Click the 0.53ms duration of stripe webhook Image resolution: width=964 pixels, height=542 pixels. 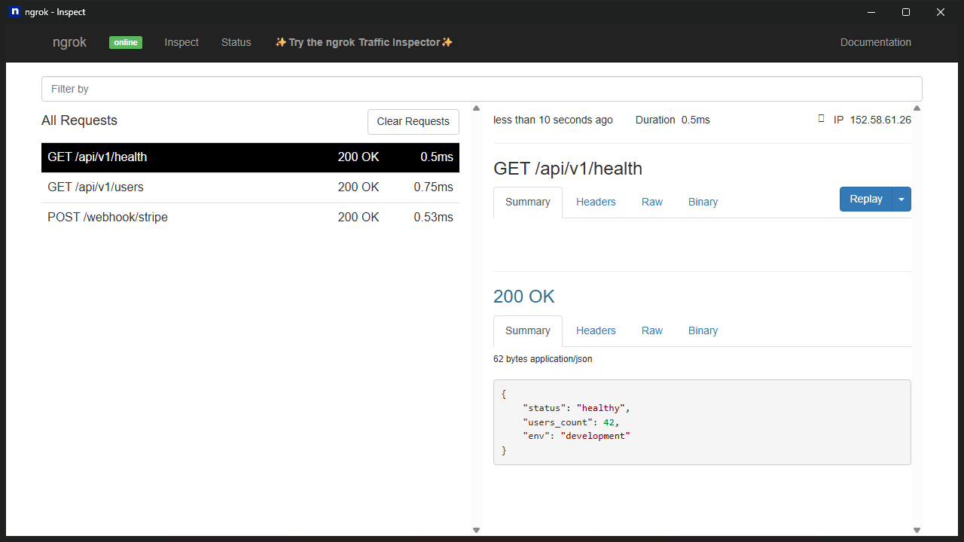433,218
